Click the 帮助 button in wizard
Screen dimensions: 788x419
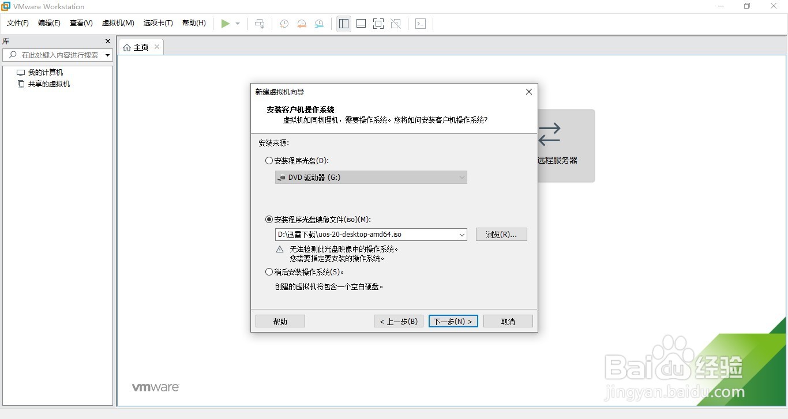280,322
